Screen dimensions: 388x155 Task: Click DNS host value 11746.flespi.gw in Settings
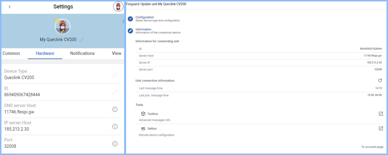click(19, 112)
